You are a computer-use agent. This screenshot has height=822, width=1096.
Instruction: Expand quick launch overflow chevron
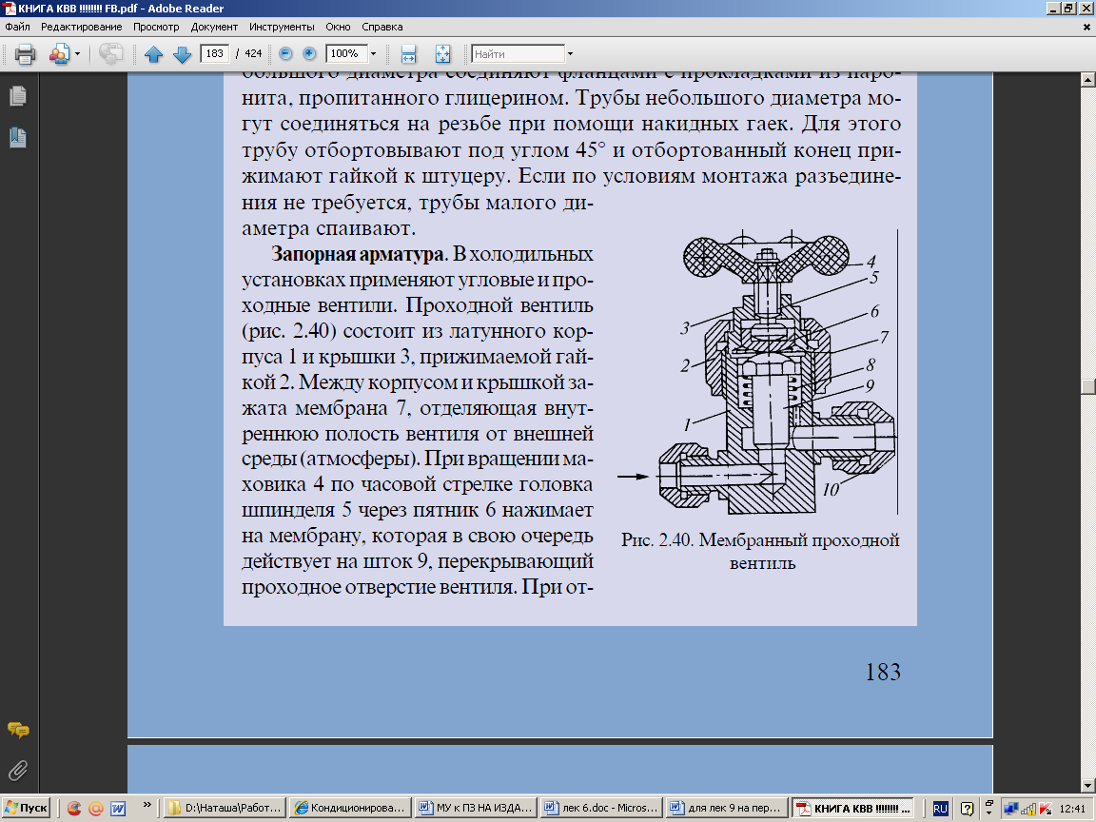147,805
